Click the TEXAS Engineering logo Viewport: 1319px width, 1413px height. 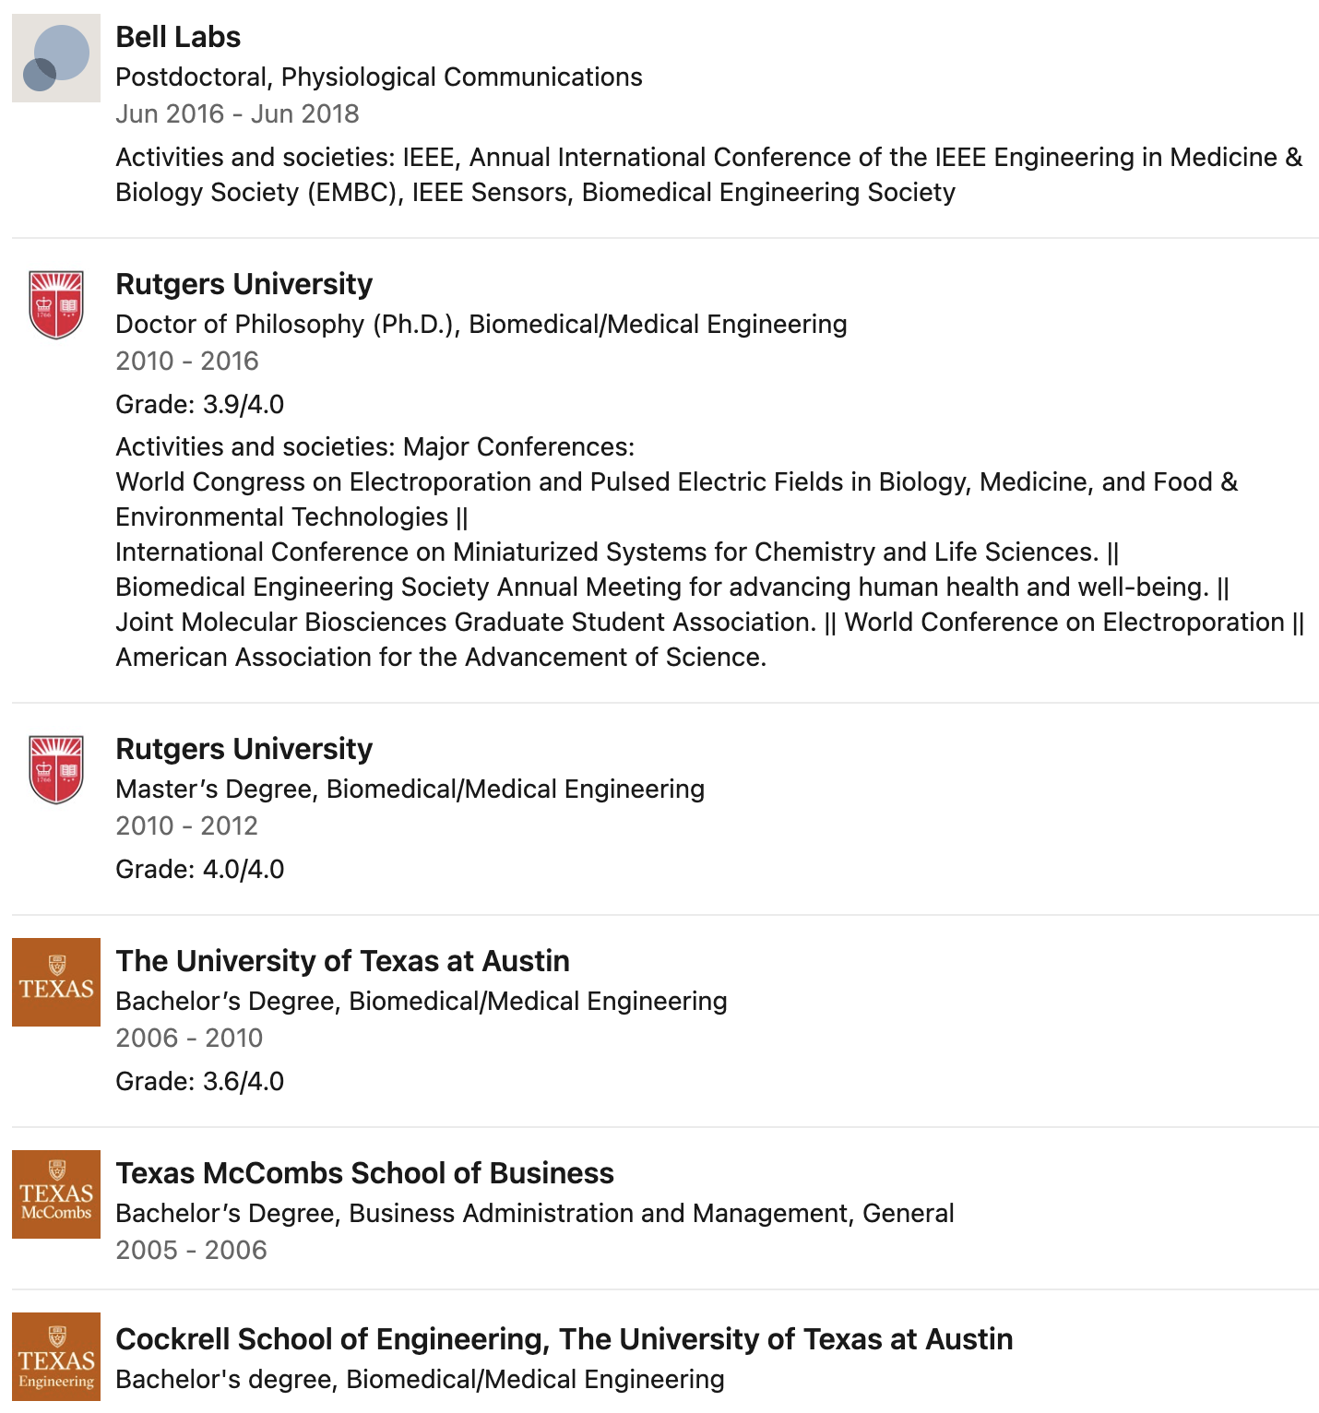(56, 1357)
